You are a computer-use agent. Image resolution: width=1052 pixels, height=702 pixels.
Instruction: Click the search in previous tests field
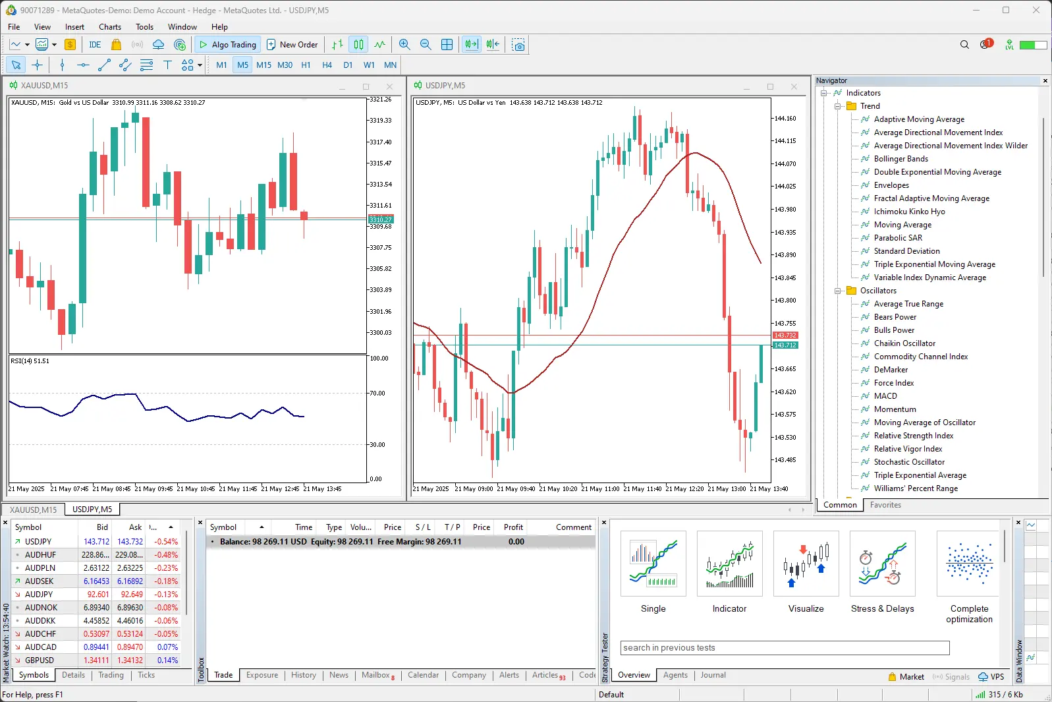(785, 648)
